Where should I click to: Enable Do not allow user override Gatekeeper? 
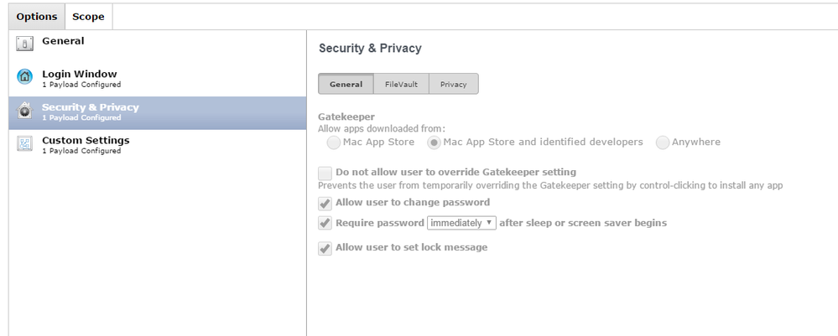tap(325, 173)
